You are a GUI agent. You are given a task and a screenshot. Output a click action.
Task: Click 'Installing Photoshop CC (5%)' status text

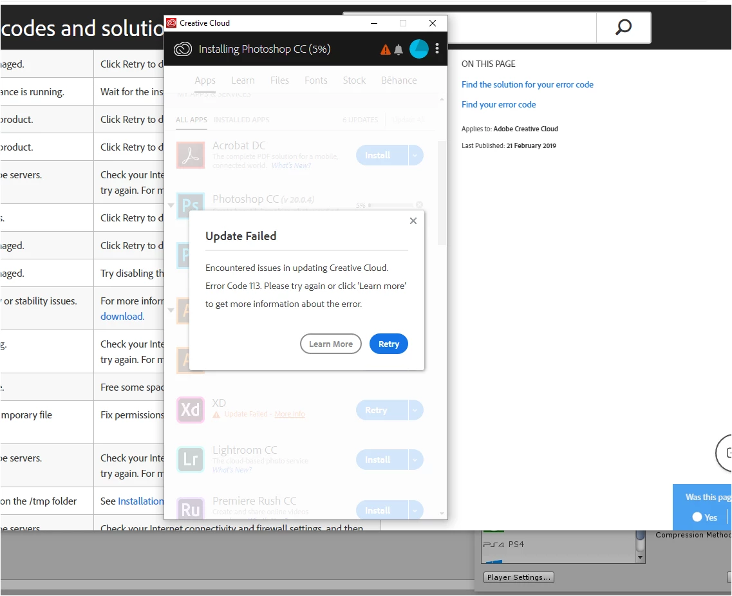pos(264,49)
